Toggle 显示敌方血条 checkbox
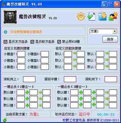The height and width of the screenshot is (123, 121). 32,42
